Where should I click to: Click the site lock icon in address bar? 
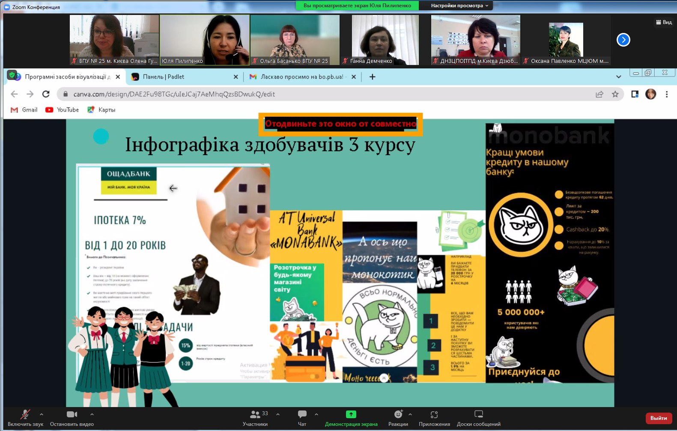[x=65, y=94]
